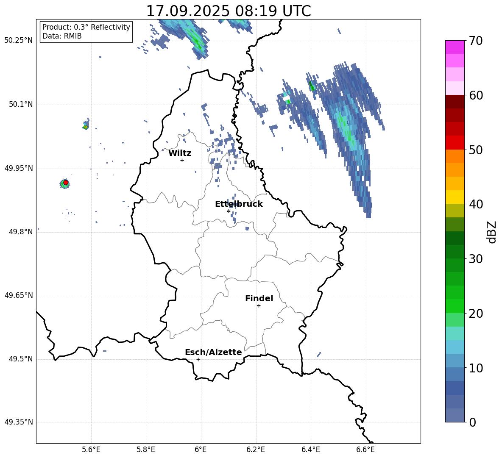Click the 49.5°N latitude label

(21, 359)
